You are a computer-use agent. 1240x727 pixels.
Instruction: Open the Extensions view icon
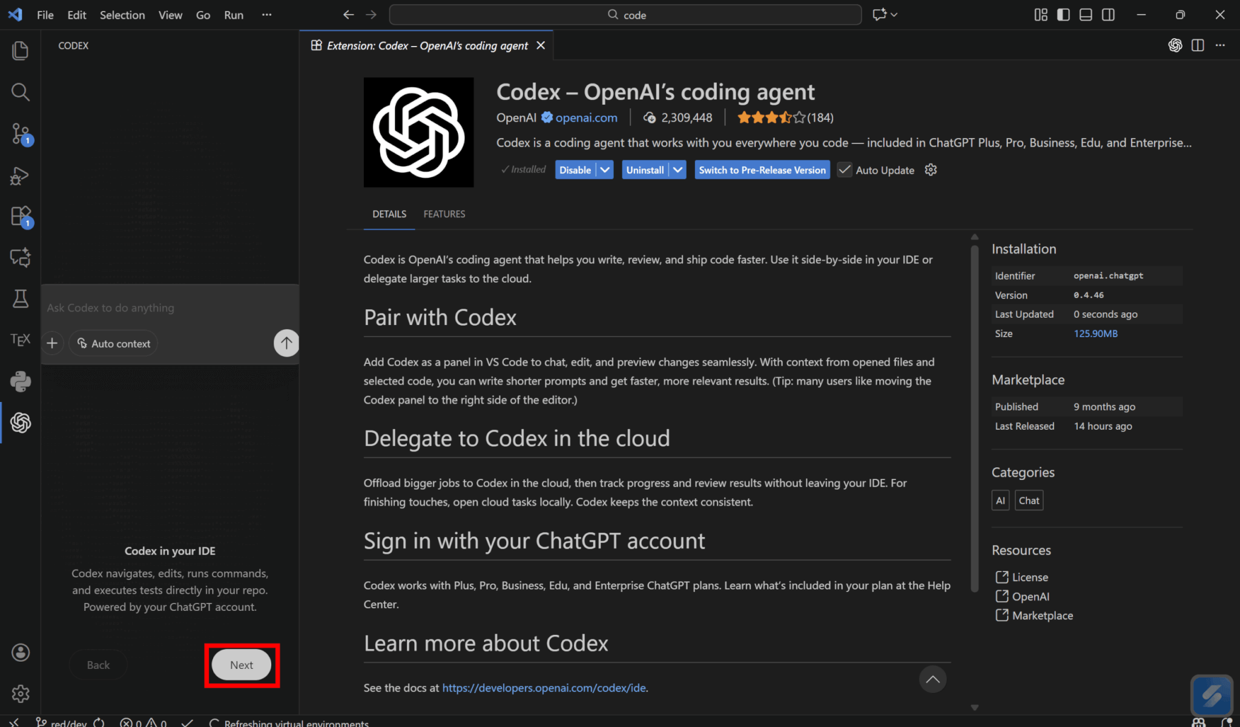[x=21, y=216]
